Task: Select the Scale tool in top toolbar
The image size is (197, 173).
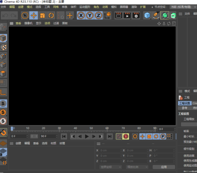Action: [42, 15]
